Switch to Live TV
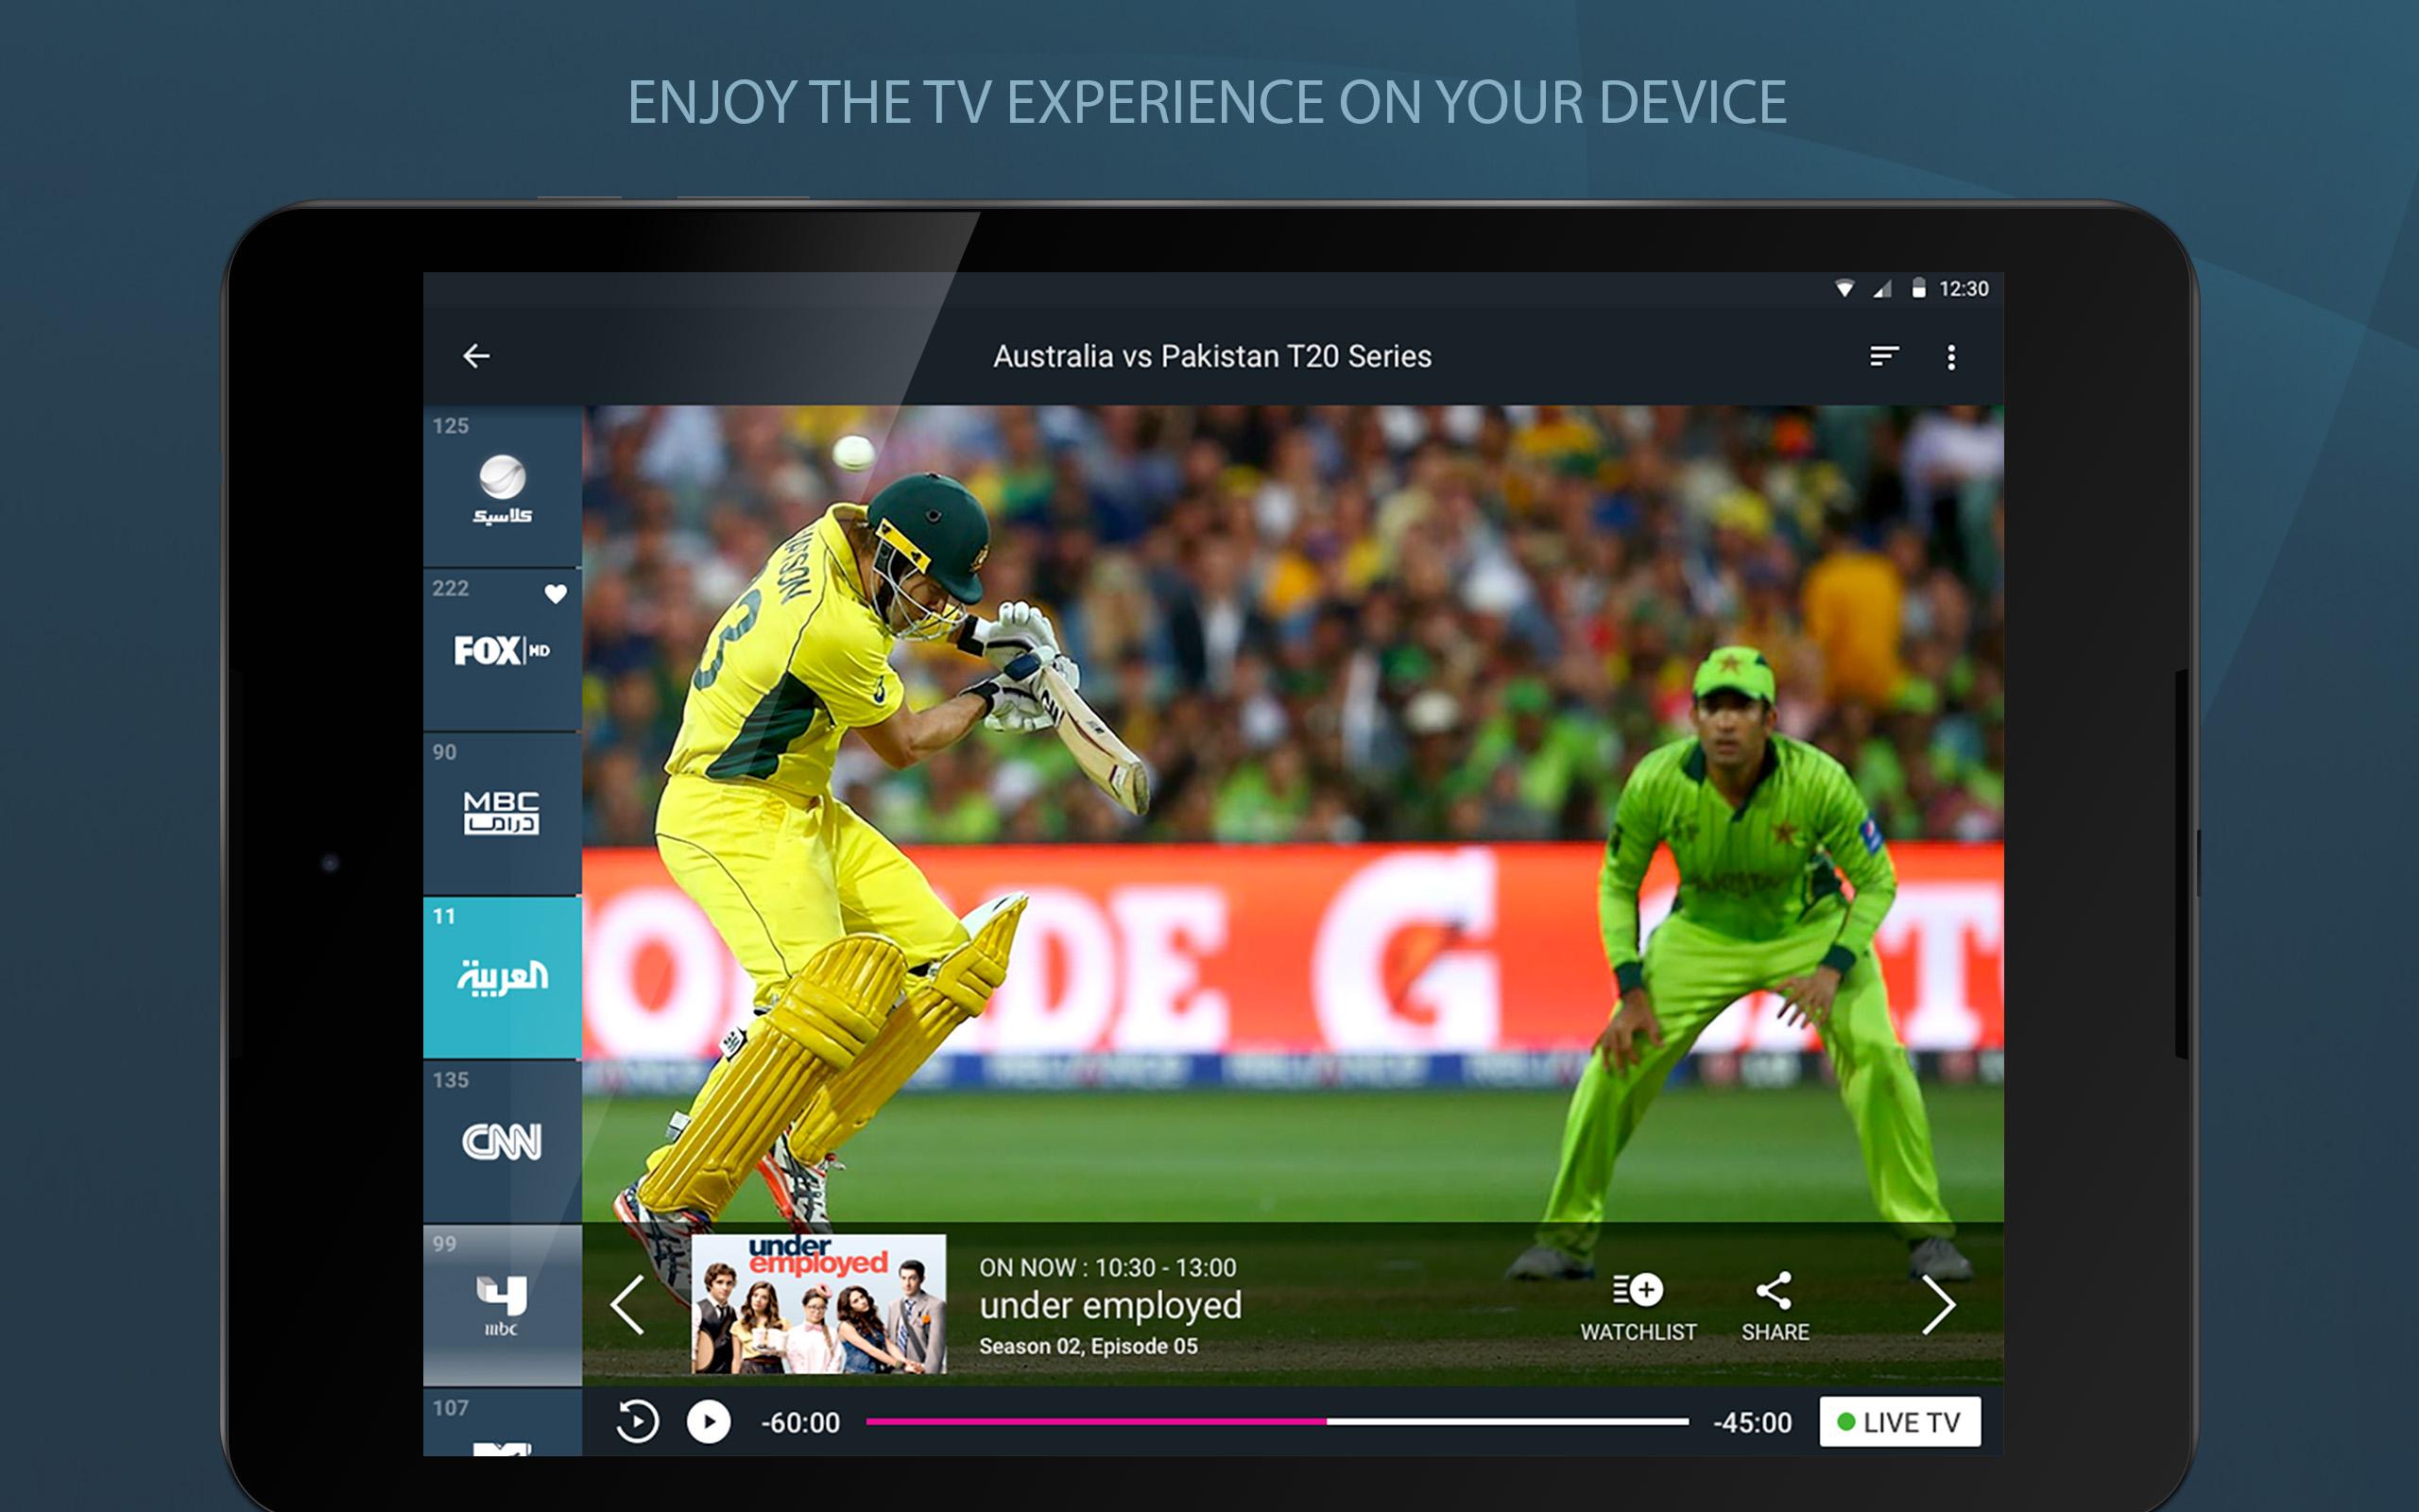The height and width of the screenshot is (1512, 2419). [x=1898, y=1421]
